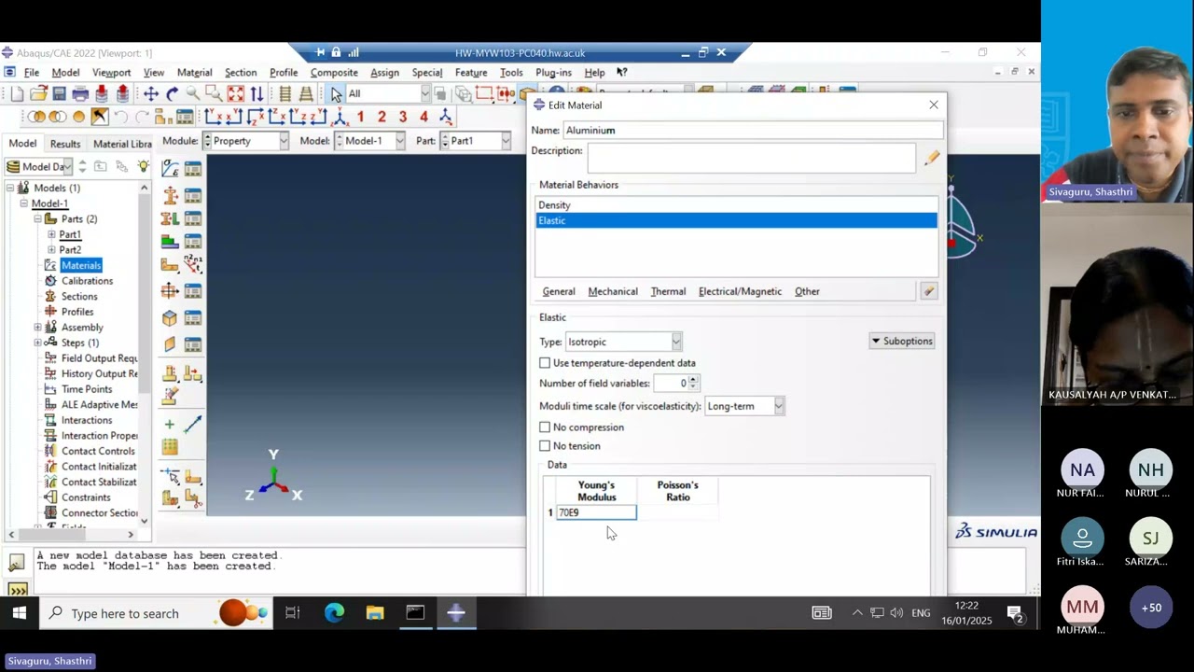This screenshot has width=1194, height=672.
Task: Click the delete behavior icon beside Other
Action: pos(928,291)
